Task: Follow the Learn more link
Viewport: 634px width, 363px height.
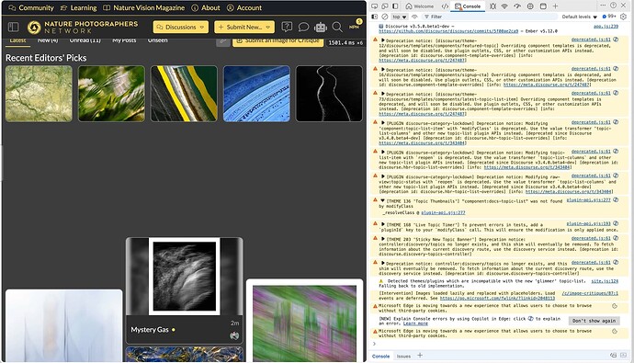Action: (x=415, y=323)
